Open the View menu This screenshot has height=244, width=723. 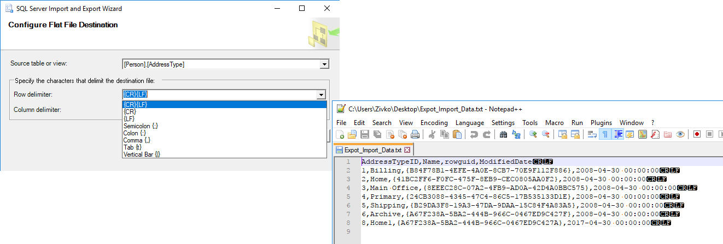(406, 123)
